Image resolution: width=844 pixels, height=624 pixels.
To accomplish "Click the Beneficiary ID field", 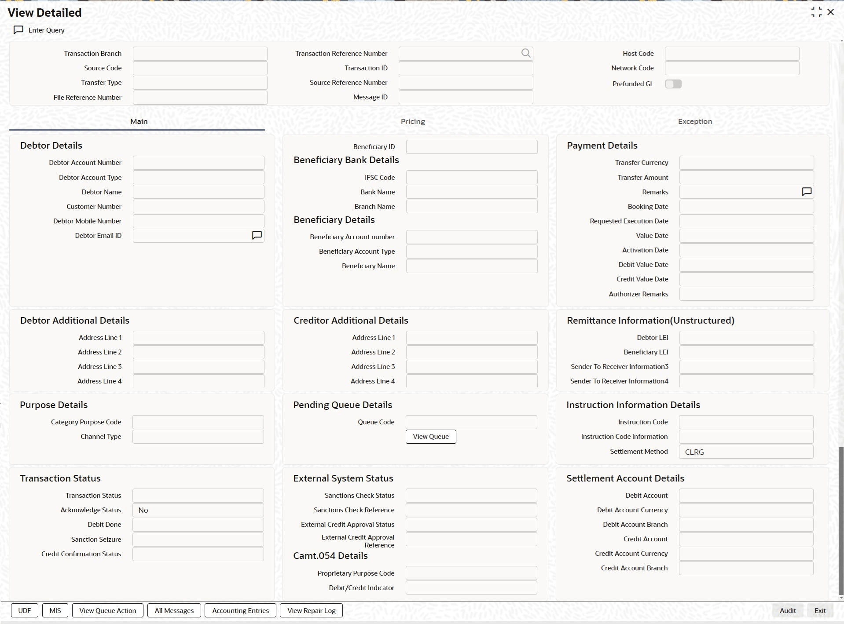I will pos(472,147).
